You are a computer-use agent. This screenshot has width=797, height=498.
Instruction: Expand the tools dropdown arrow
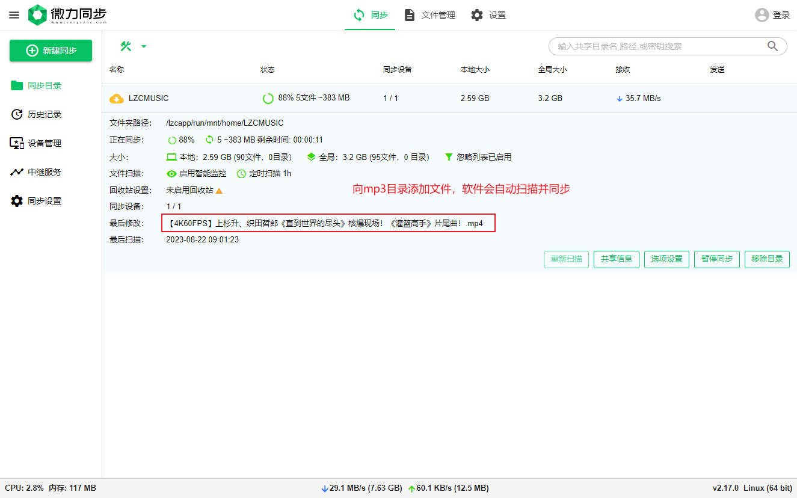pyautogui.click(x=143, y=46)
